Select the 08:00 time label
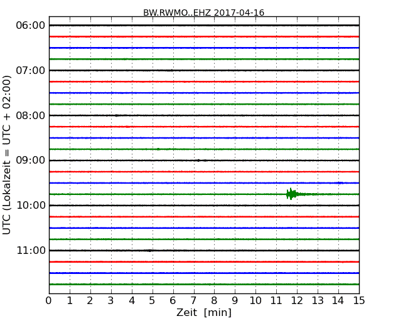 (x=31, y=115)
